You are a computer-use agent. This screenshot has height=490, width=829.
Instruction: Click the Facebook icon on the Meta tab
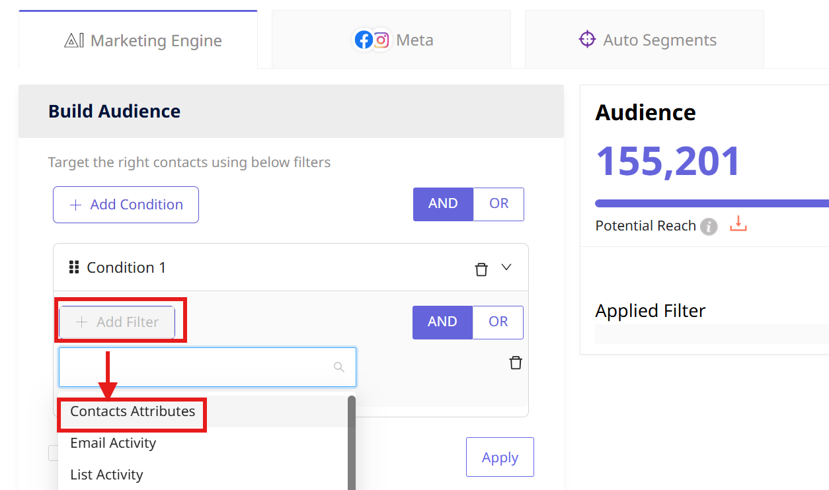pyautogui.click(x=364, y=40)
